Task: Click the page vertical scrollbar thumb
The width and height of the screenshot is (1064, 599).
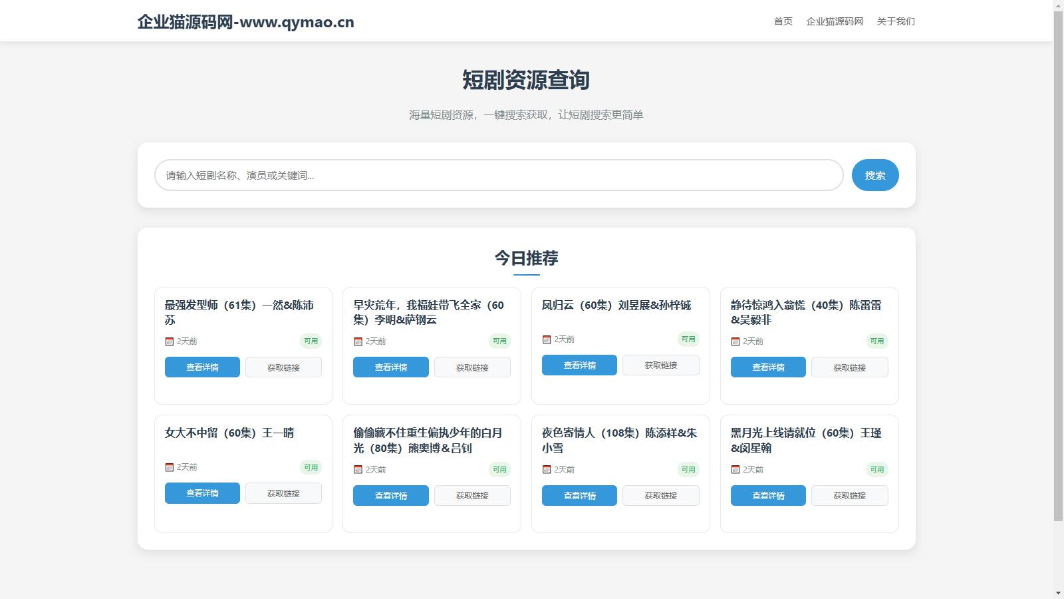Action: pos(1058,266)
